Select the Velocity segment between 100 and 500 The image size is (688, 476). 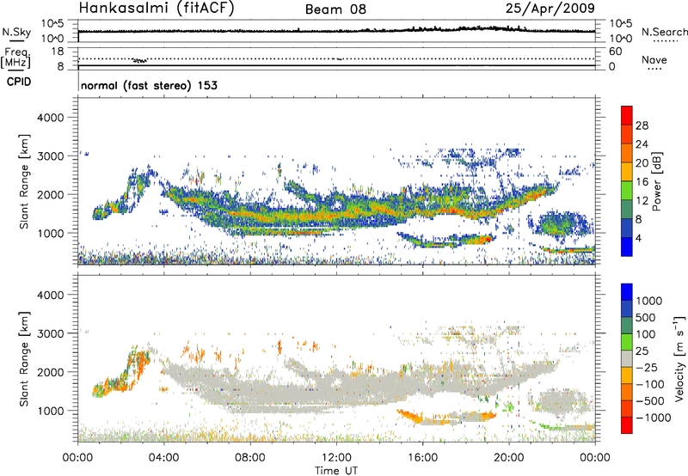click(627, 325)
